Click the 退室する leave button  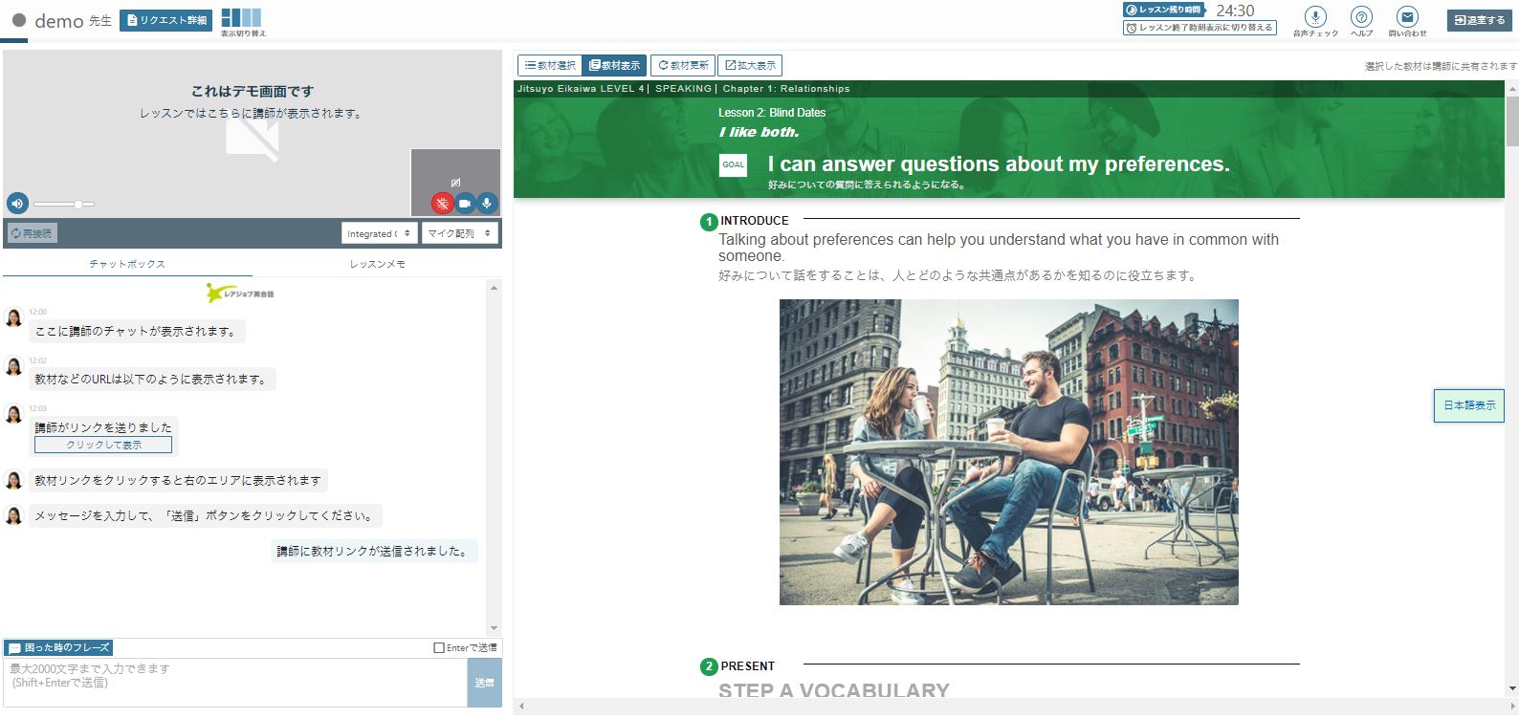point(1479,20)
